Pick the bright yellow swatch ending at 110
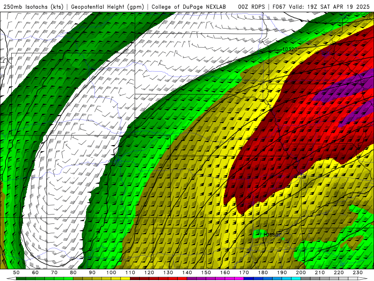The height and width of the screenshot is (281, 374). click(x=125, y=279)
